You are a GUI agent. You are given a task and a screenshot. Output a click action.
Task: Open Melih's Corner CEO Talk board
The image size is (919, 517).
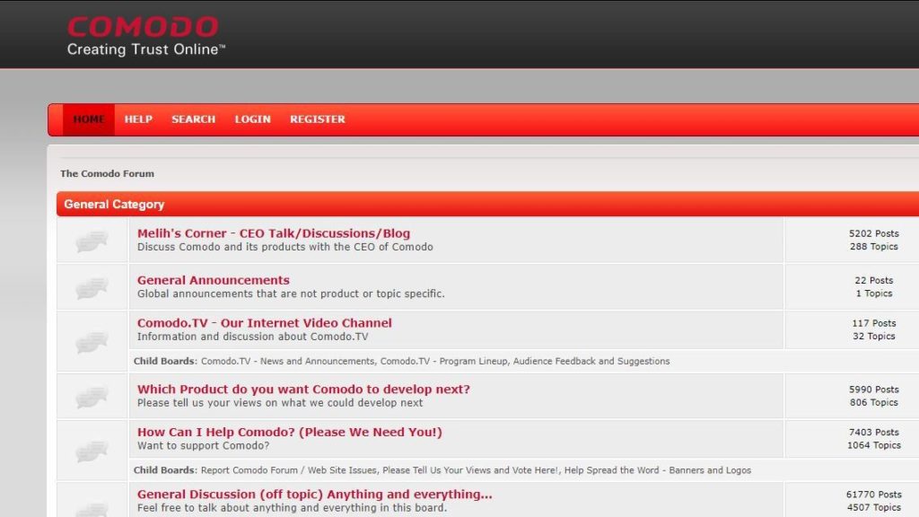tap(274, 233)
